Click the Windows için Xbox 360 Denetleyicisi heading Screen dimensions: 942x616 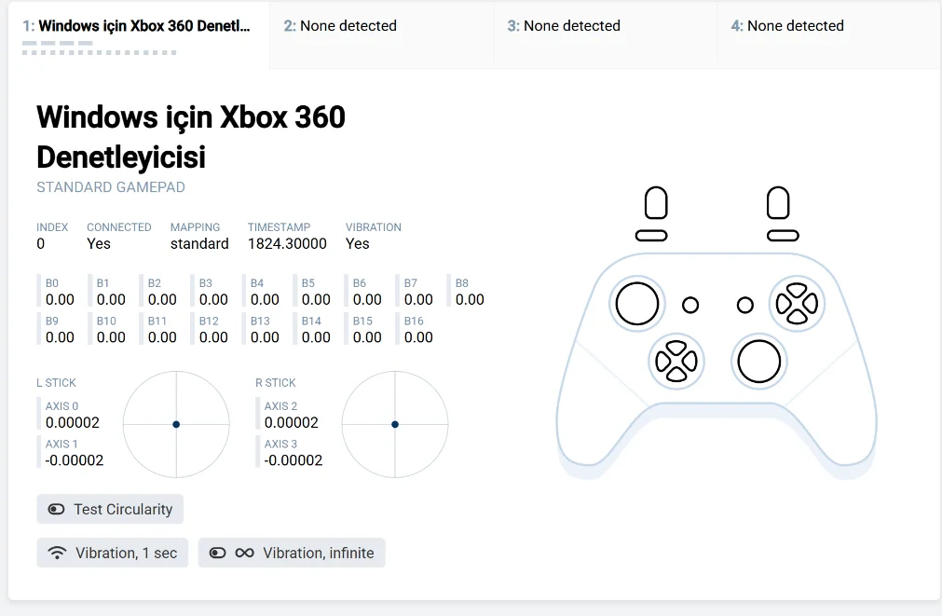click(x=191, y=137)
